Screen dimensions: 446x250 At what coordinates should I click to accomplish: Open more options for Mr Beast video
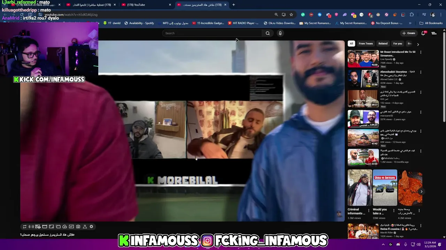421,52
